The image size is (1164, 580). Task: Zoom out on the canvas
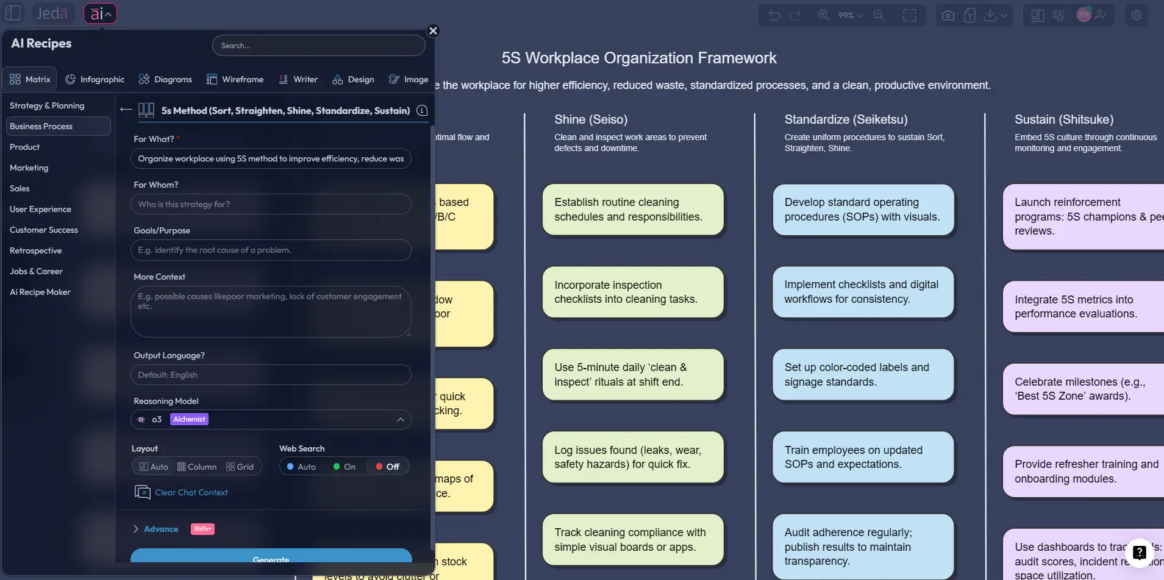click(x=879, y=15)
